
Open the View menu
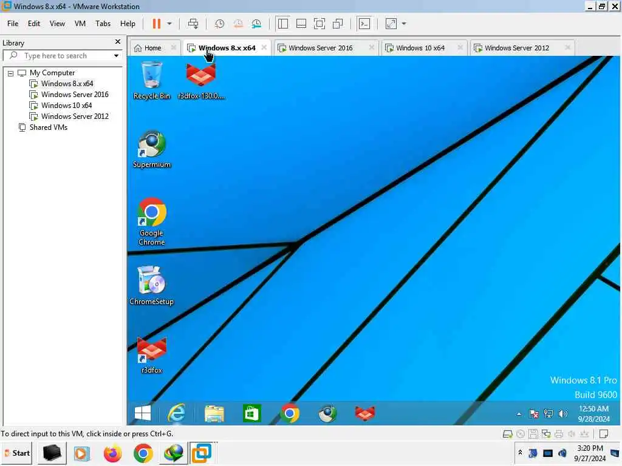(x=57, y=24)
